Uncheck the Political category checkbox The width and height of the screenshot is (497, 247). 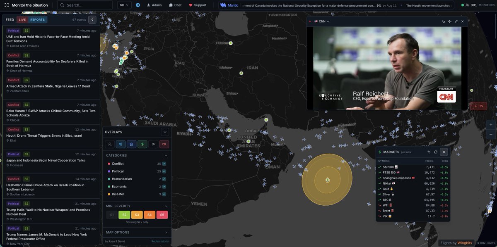pos(164,171)
